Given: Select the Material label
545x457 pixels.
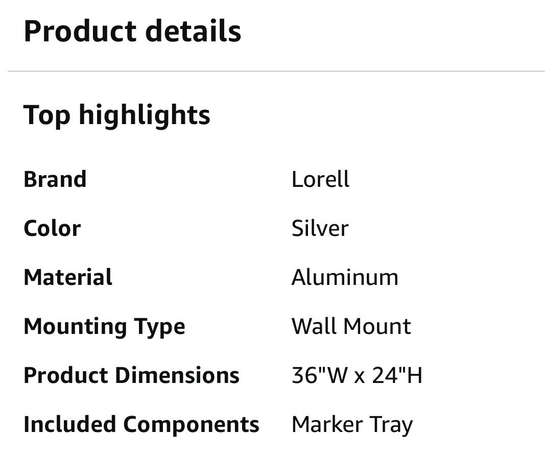Looking at the screenshot, I should point(68,277).
